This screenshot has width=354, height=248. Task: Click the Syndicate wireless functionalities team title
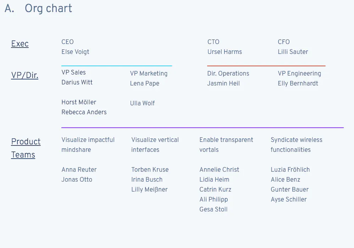(297, 145)
